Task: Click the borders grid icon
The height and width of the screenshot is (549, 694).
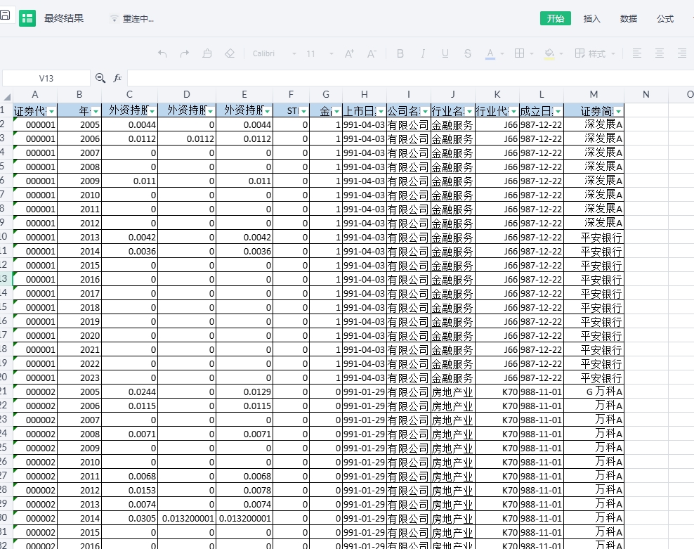Action: [x=520, y=53]
